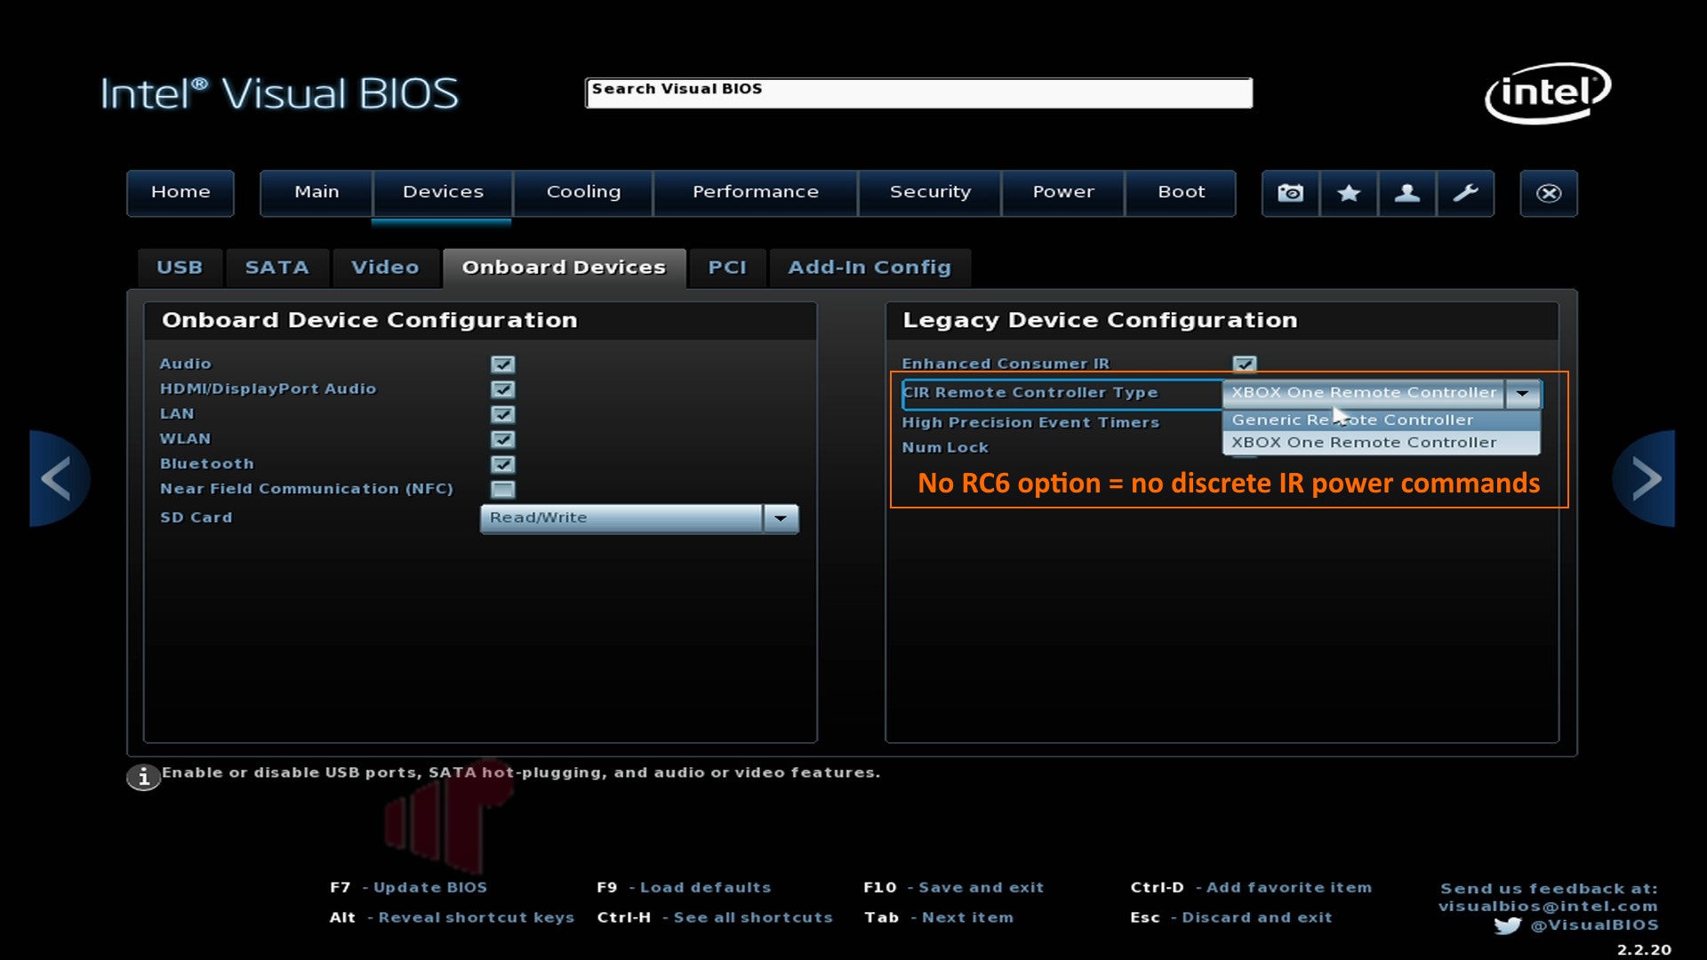Go to next page with right arrow
Viewport: 1707px width, 960px height.
click(1644, 479)
